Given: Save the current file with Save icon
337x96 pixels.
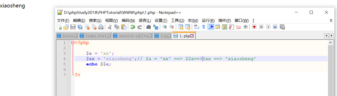Looking at the screenshot, I should click(73, 27).
